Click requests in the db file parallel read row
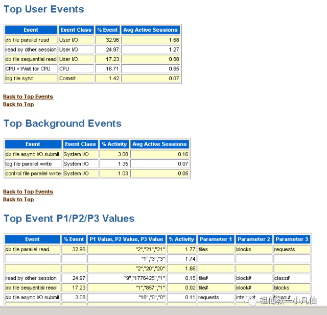Screen dimensions: 327x315 tap(292, 249)
